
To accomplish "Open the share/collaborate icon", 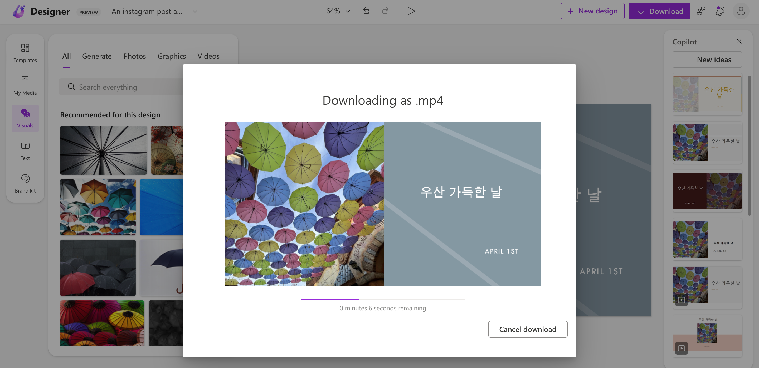I will point(701,11).
